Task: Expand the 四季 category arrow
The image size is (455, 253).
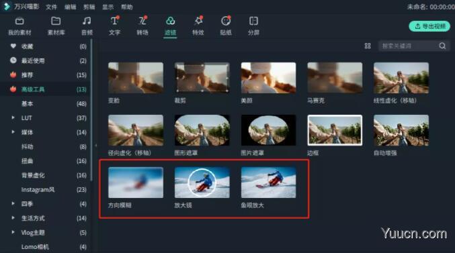Action: coord(13,204)
